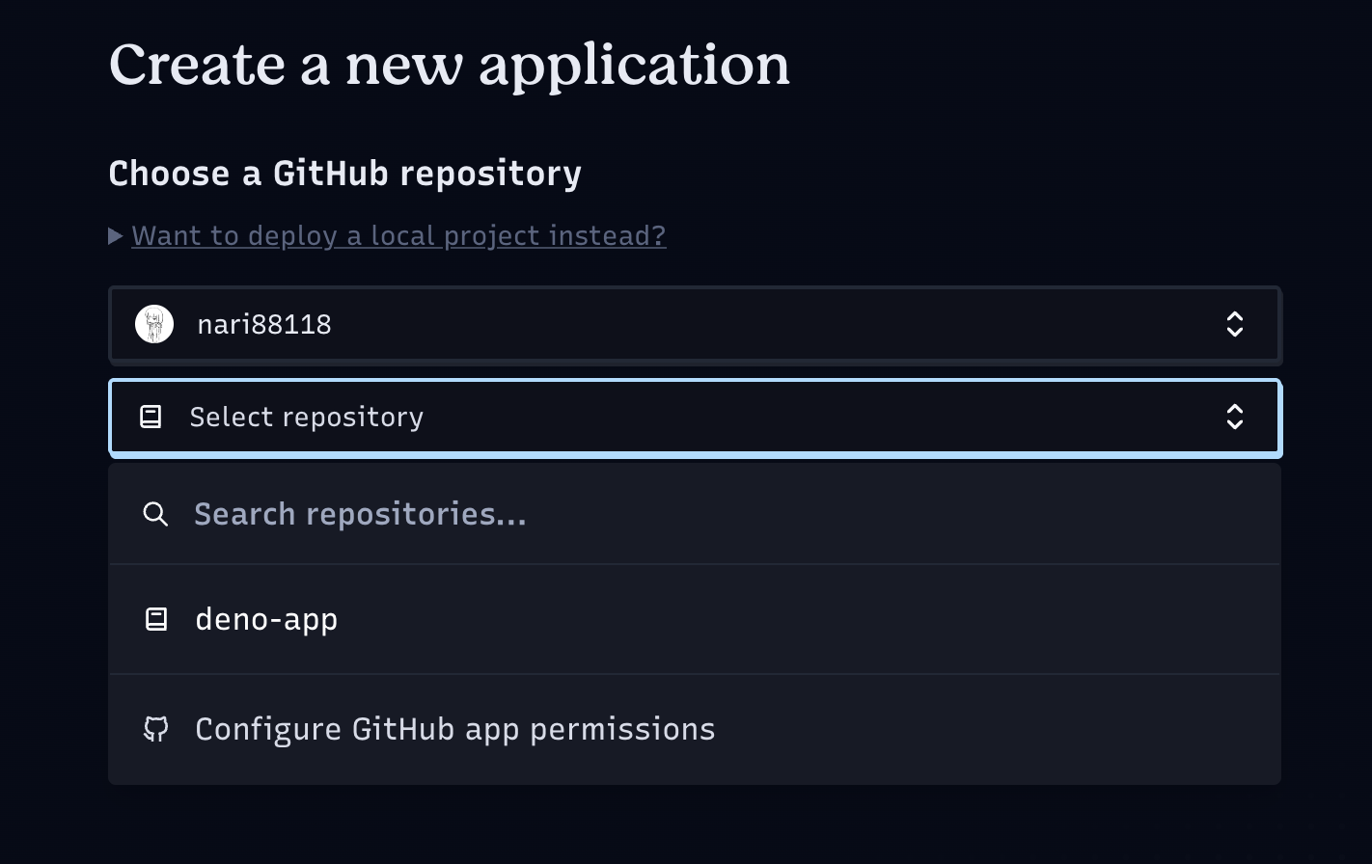Click the 'Search repositories...' placeholder text

(x=361, y=514)
